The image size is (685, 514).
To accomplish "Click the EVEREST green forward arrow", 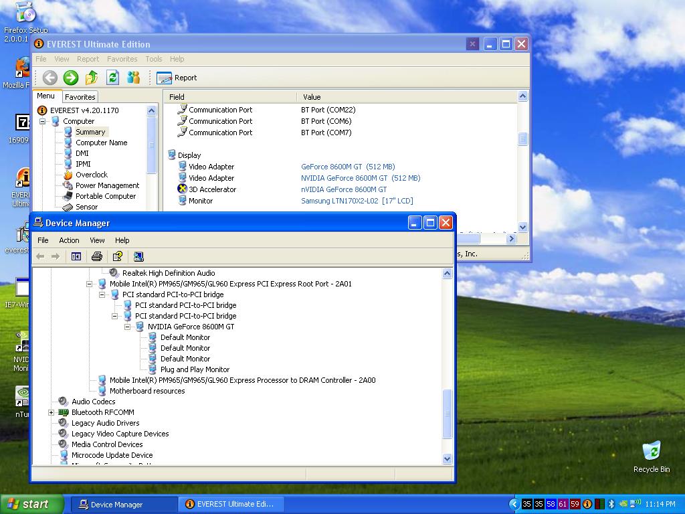I will click(x=71, y=78).
